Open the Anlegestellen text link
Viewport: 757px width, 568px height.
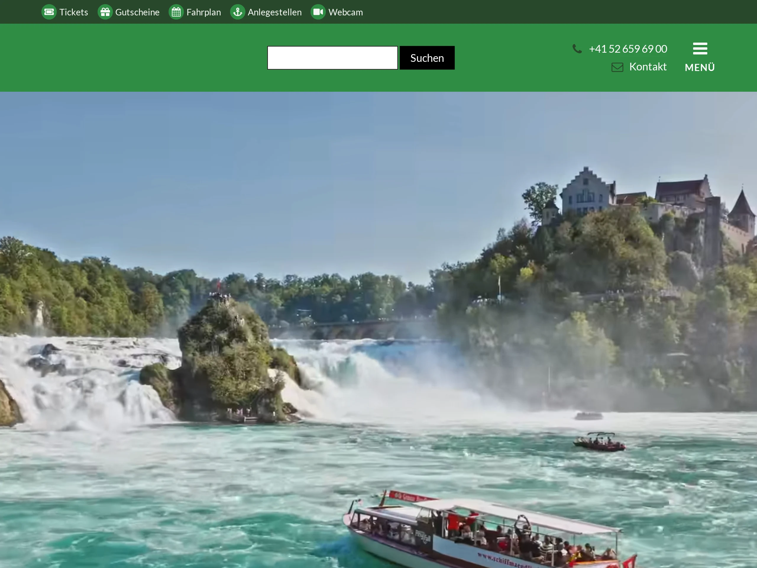pos(274,12)
